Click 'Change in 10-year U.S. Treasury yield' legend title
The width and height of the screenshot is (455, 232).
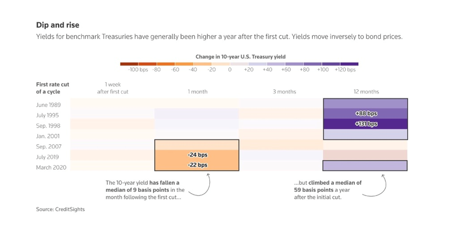(240, 56)
